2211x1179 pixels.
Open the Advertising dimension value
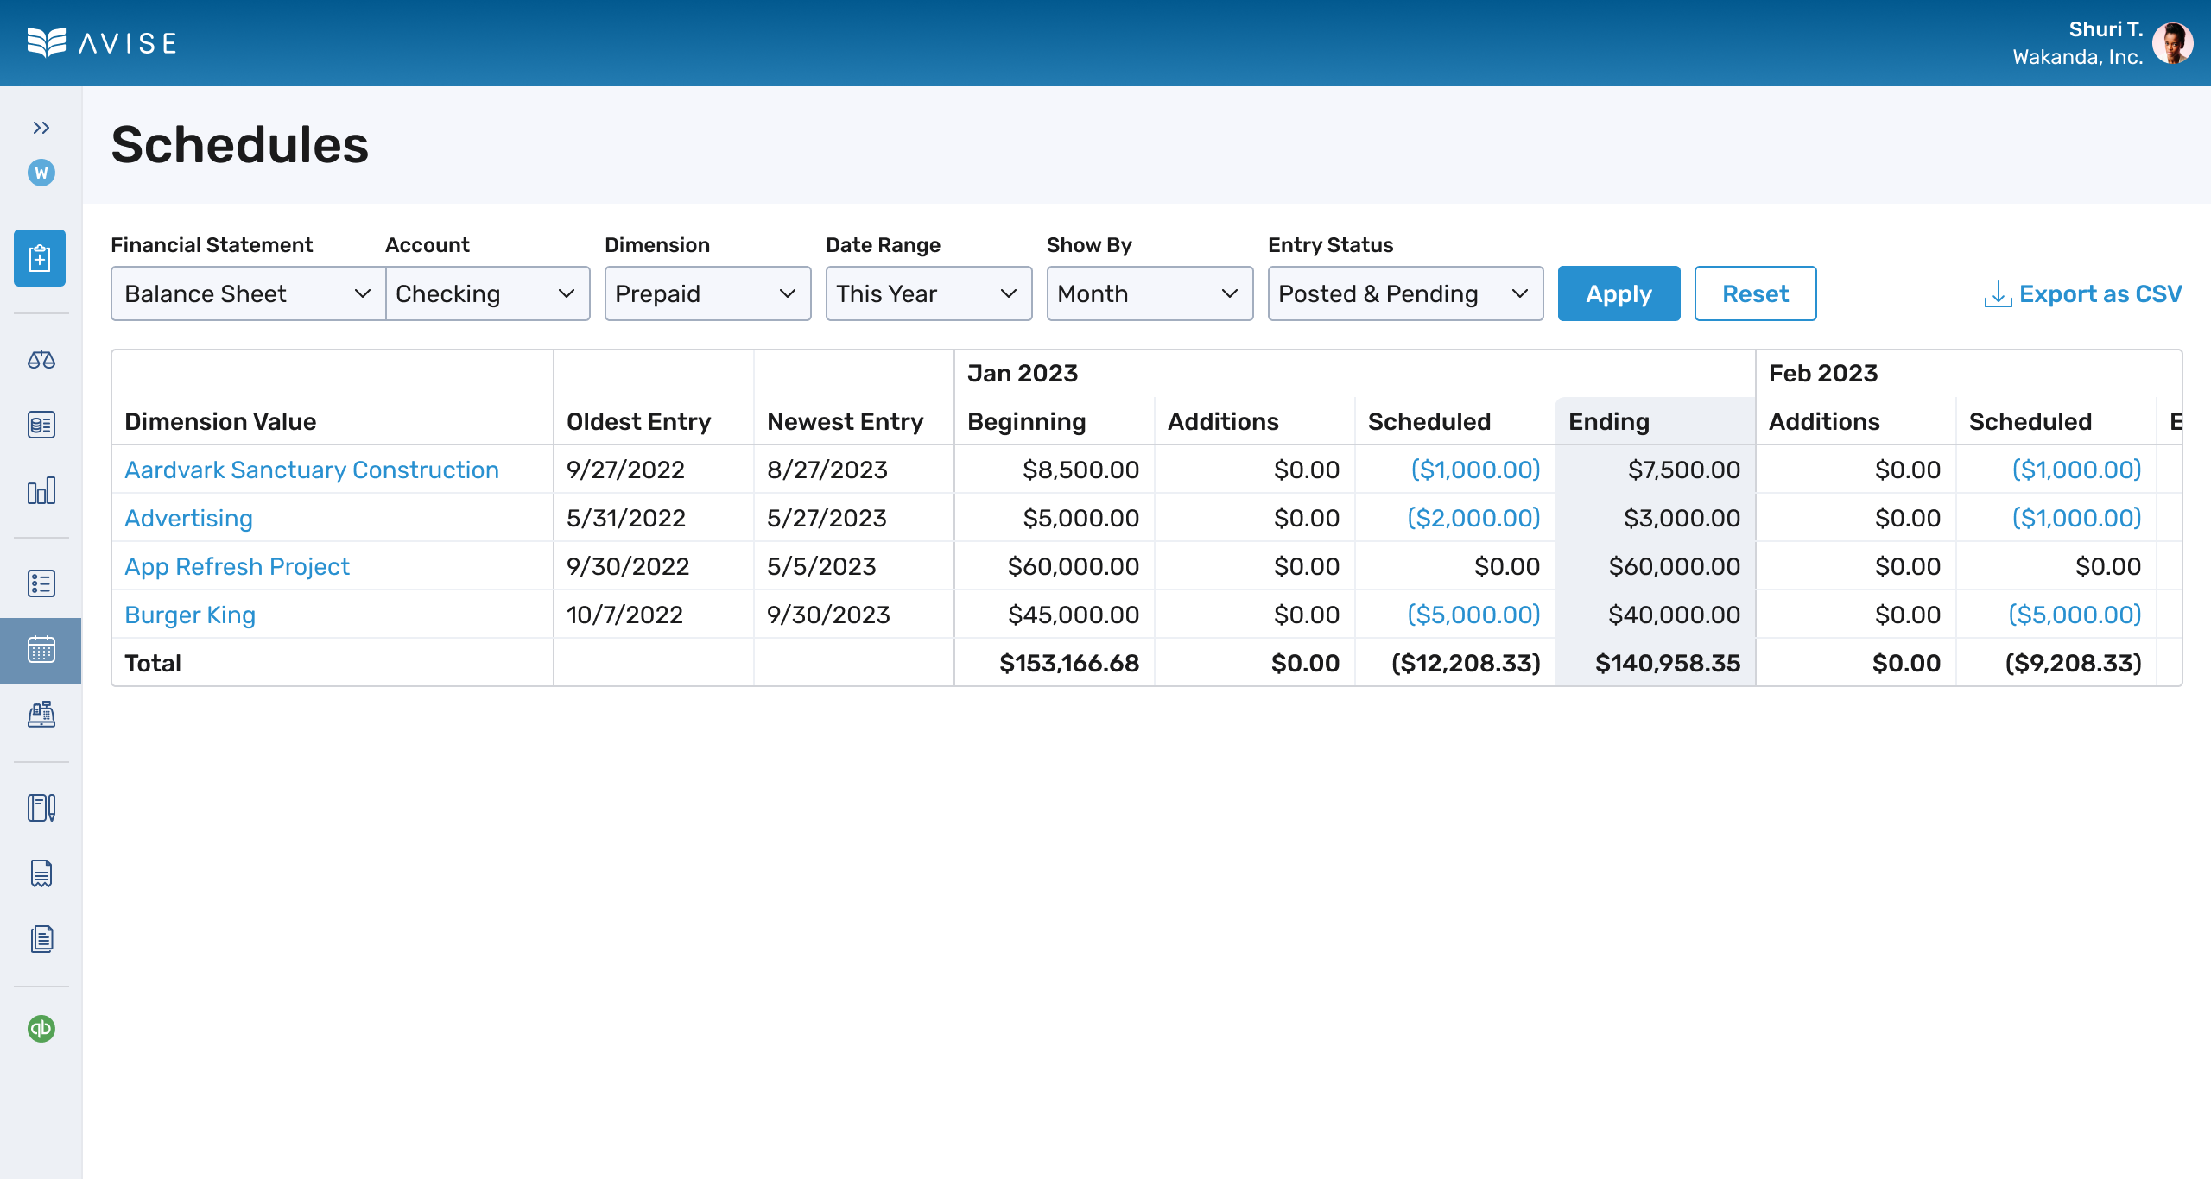tap(188, 518)
